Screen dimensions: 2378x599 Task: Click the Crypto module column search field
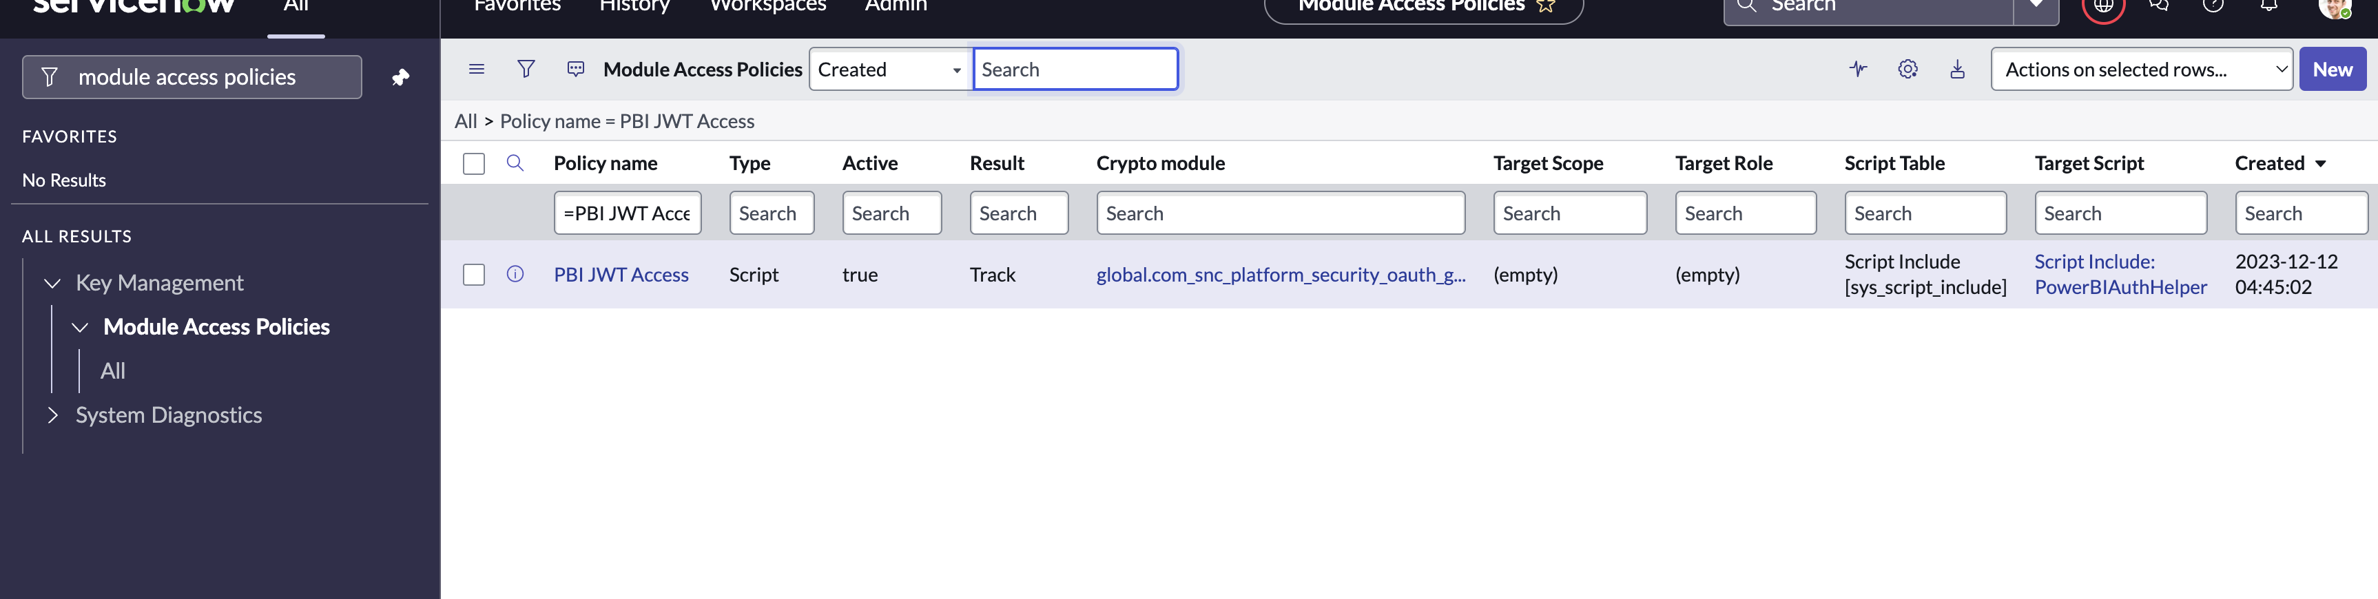(1279, 213)
